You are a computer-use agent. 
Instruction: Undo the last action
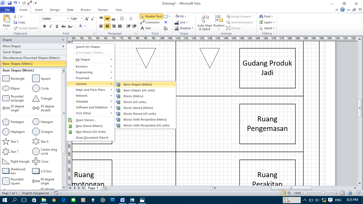[x=15, y=3]
